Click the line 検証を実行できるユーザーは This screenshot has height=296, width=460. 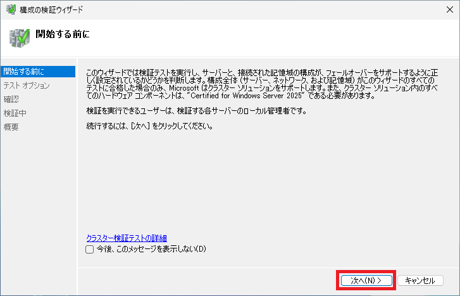(197, 111)
